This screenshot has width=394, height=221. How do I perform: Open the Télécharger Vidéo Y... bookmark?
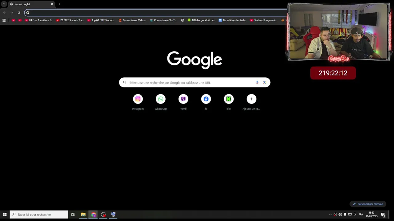click(201, 20)
